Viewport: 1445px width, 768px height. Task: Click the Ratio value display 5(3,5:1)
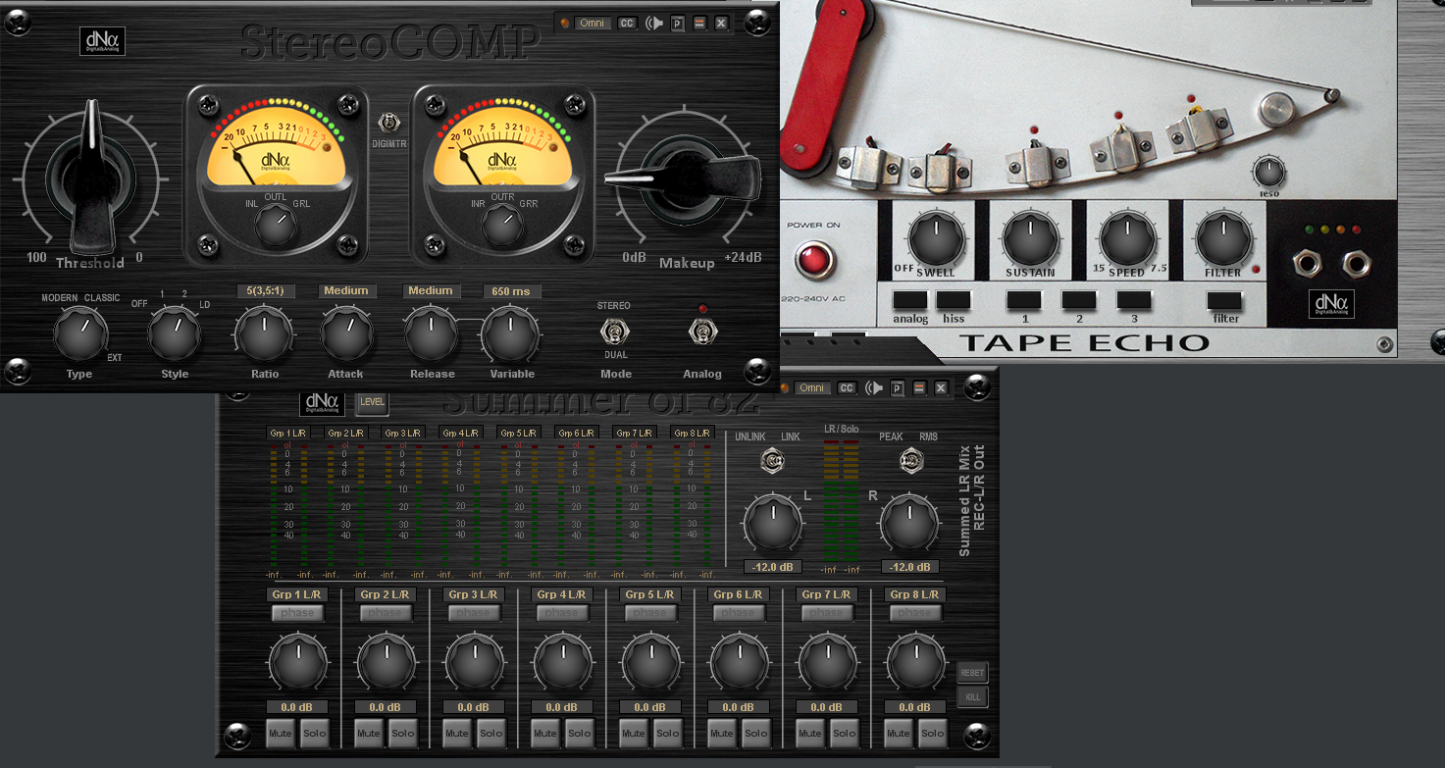(266, 291)
